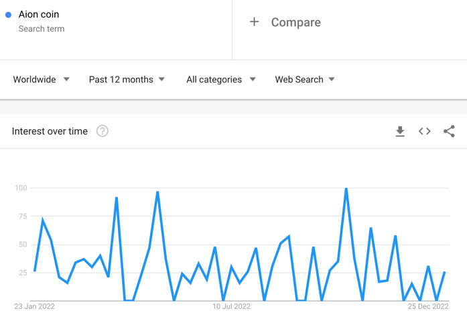
Task: Click the Compare button
Action: [285, 22]
